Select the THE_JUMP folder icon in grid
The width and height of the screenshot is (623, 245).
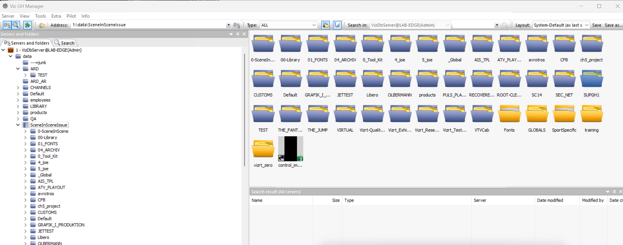[317, 114]
